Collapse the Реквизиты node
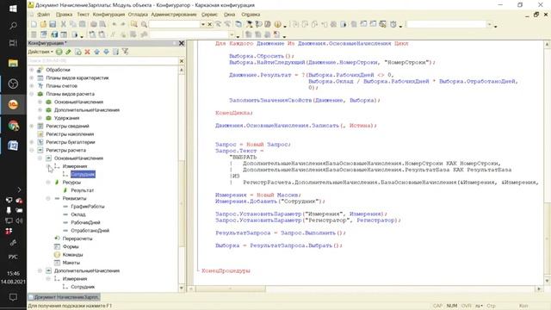This screenshot has height=310, width=551. tap(48, 198)
